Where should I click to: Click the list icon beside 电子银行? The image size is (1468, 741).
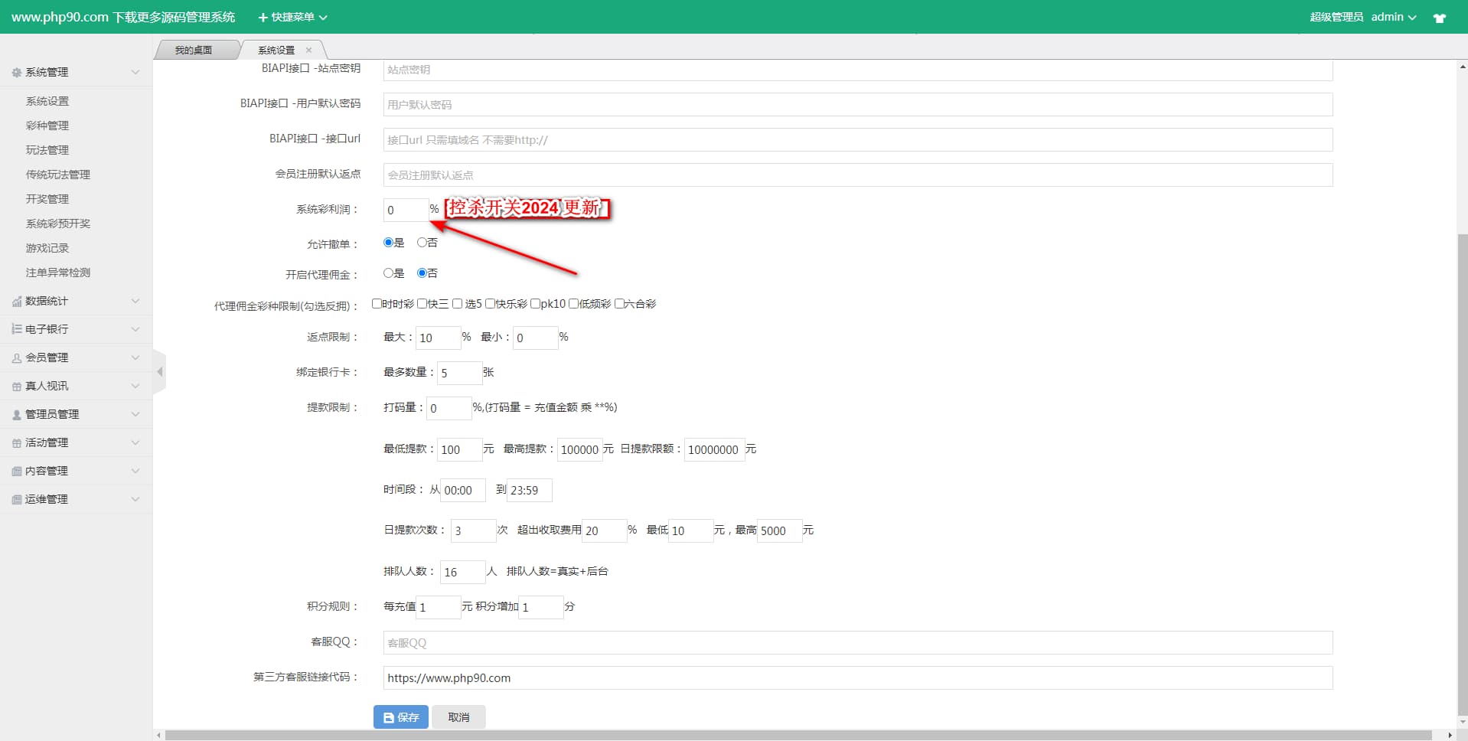coord(17,329)
